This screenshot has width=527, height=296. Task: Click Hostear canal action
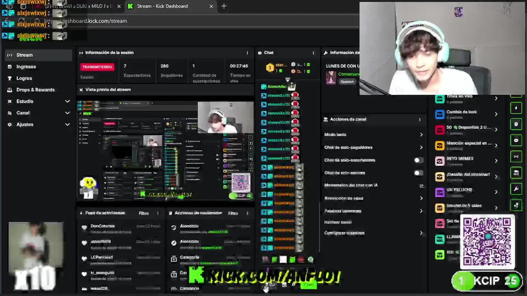coord(338,222)
